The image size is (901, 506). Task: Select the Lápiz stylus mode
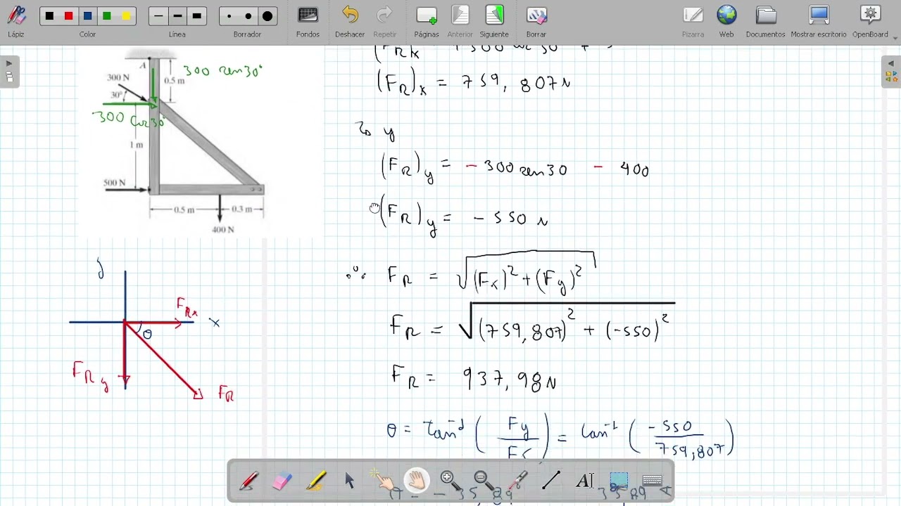(16, 21)
